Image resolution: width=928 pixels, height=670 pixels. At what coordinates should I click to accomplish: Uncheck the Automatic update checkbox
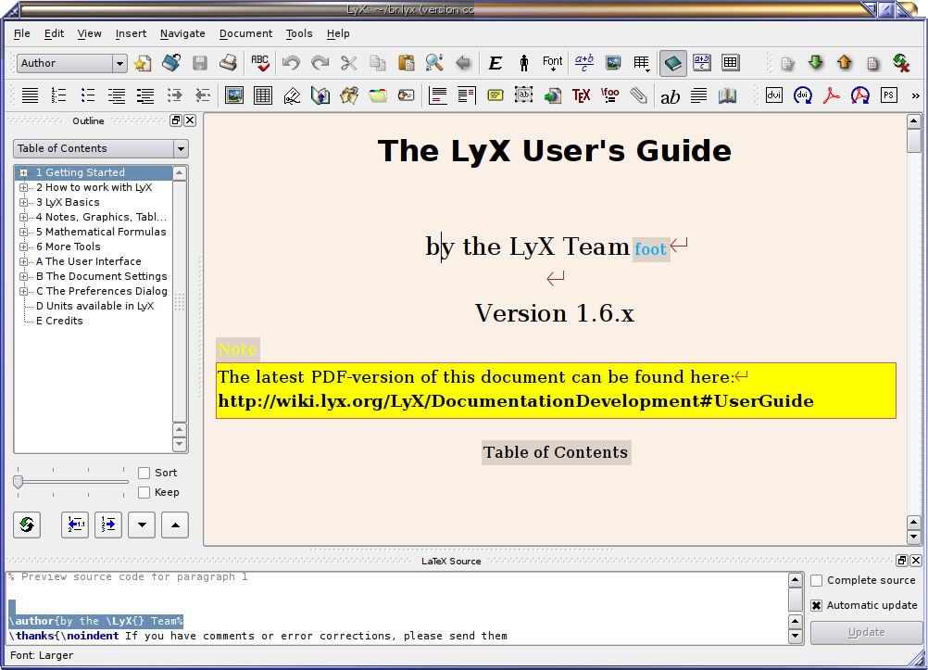point(817,605)
